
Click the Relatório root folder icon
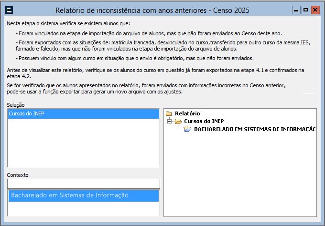[169, 113]
